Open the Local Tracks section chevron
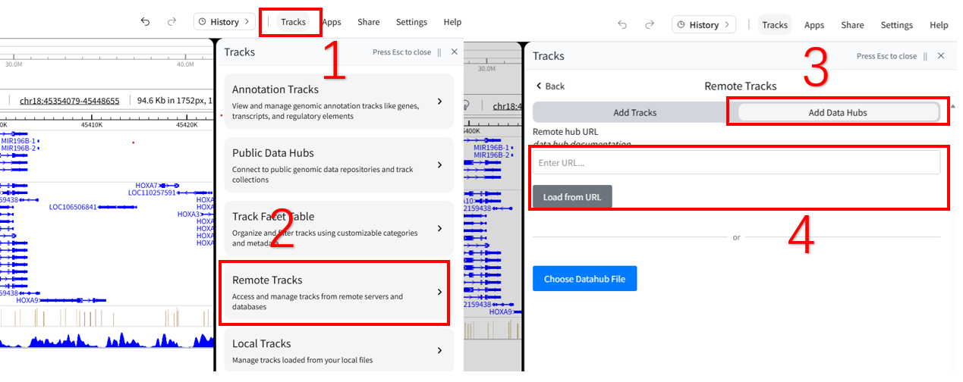 tap(440, 350)
